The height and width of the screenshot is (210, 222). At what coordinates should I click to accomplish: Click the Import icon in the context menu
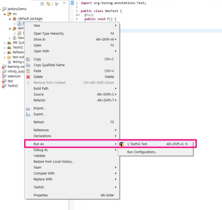[x=28, y=108]
